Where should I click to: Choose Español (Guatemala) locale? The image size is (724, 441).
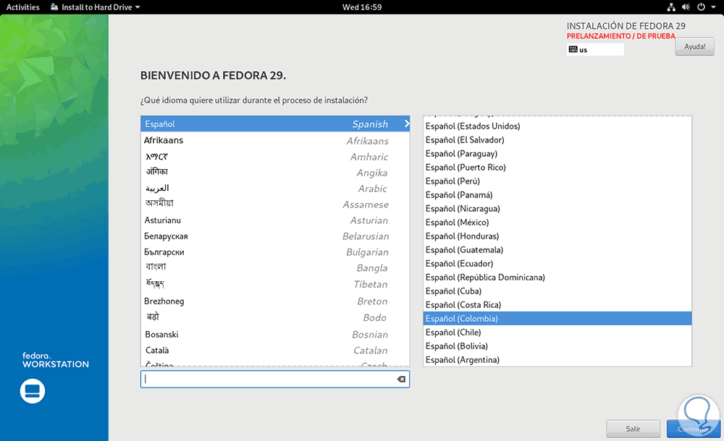[557, 249]
